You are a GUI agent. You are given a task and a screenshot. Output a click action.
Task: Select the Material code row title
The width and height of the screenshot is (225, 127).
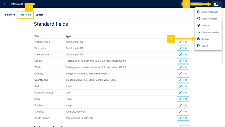click(x=41, y=55)
